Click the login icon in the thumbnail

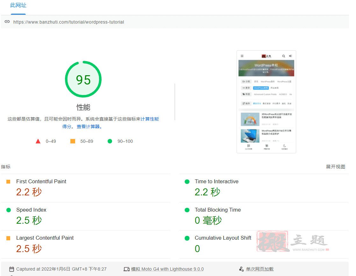pyautogui.click(x=290, y=56)
